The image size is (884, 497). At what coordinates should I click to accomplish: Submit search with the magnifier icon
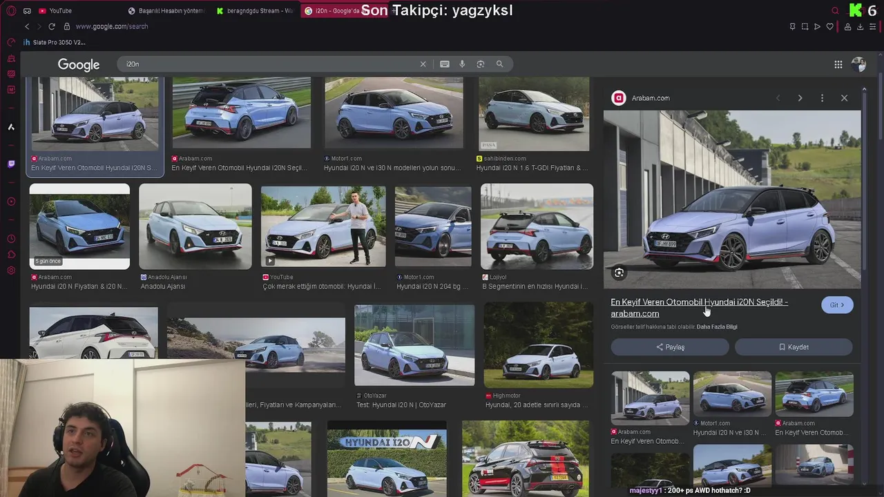click(499, 64)
